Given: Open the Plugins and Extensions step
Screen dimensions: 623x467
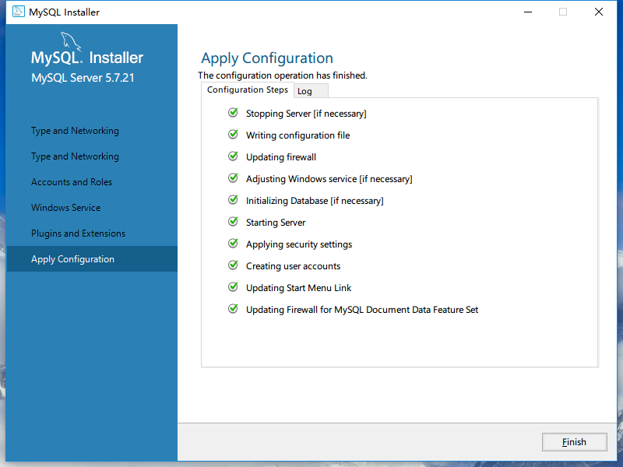Looking at the screenshot, I should [x=78, y=233].
